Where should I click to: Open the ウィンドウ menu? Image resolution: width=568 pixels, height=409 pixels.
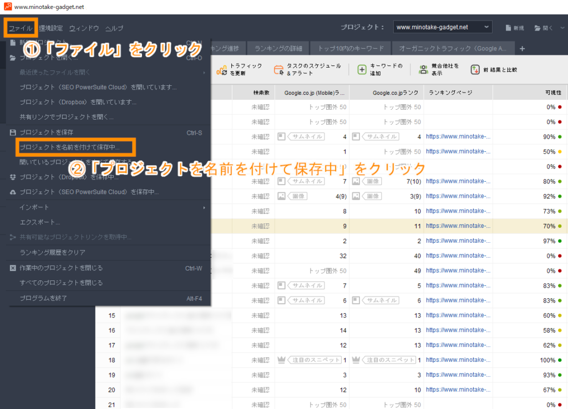pos(84,28)
